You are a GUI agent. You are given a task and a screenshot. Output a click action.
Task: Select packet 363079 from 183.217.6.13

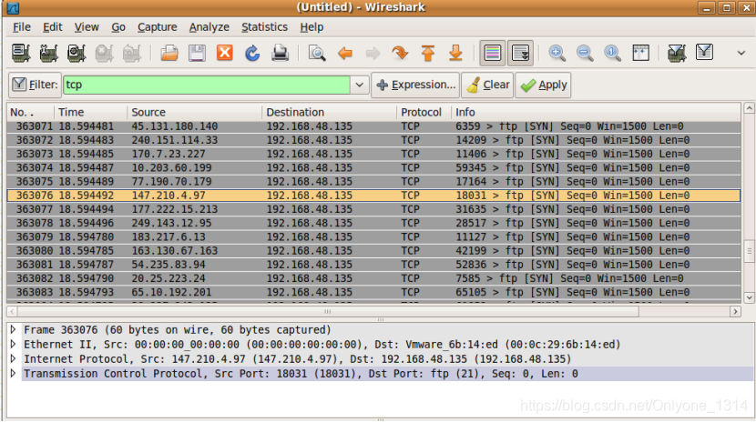(x=373, y=237)
